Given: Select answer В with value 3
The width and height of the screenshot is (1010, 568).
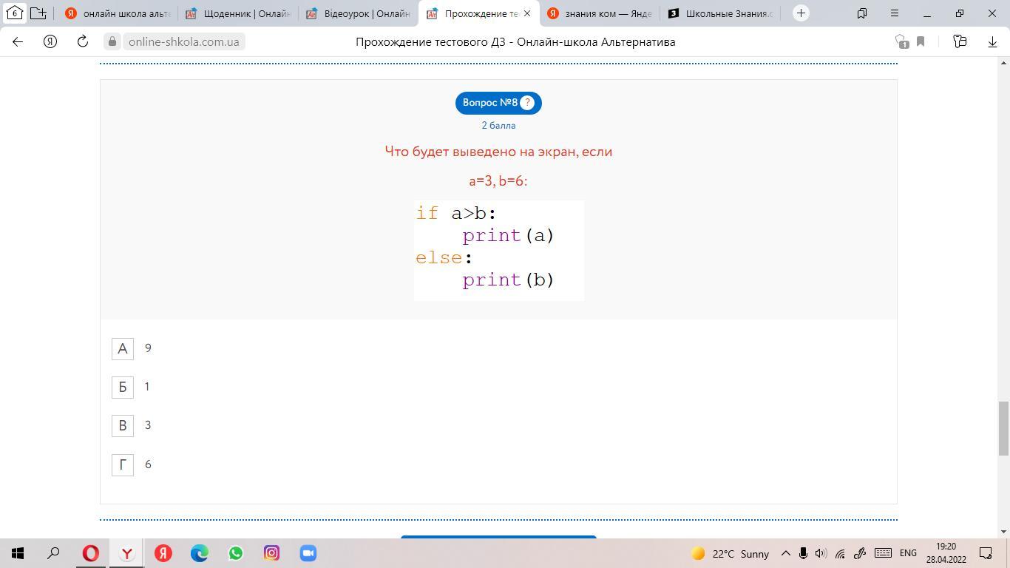Looking at the screenshot, I should (123, 425).
